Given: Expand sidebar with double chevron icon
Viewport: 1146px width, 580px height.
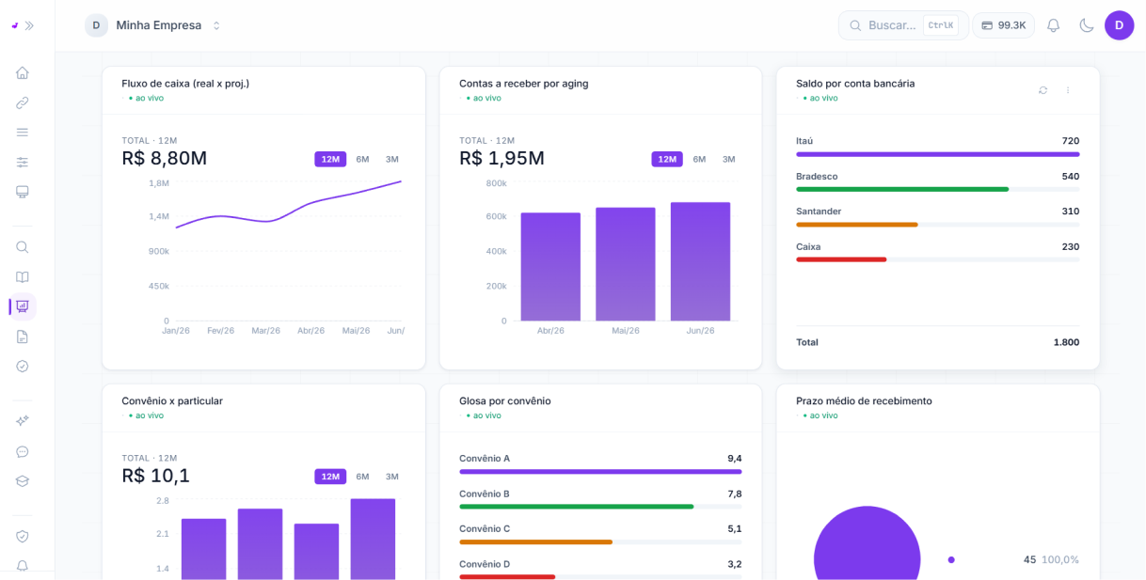Looking at the screenshot, I should (x=29, y=25).
